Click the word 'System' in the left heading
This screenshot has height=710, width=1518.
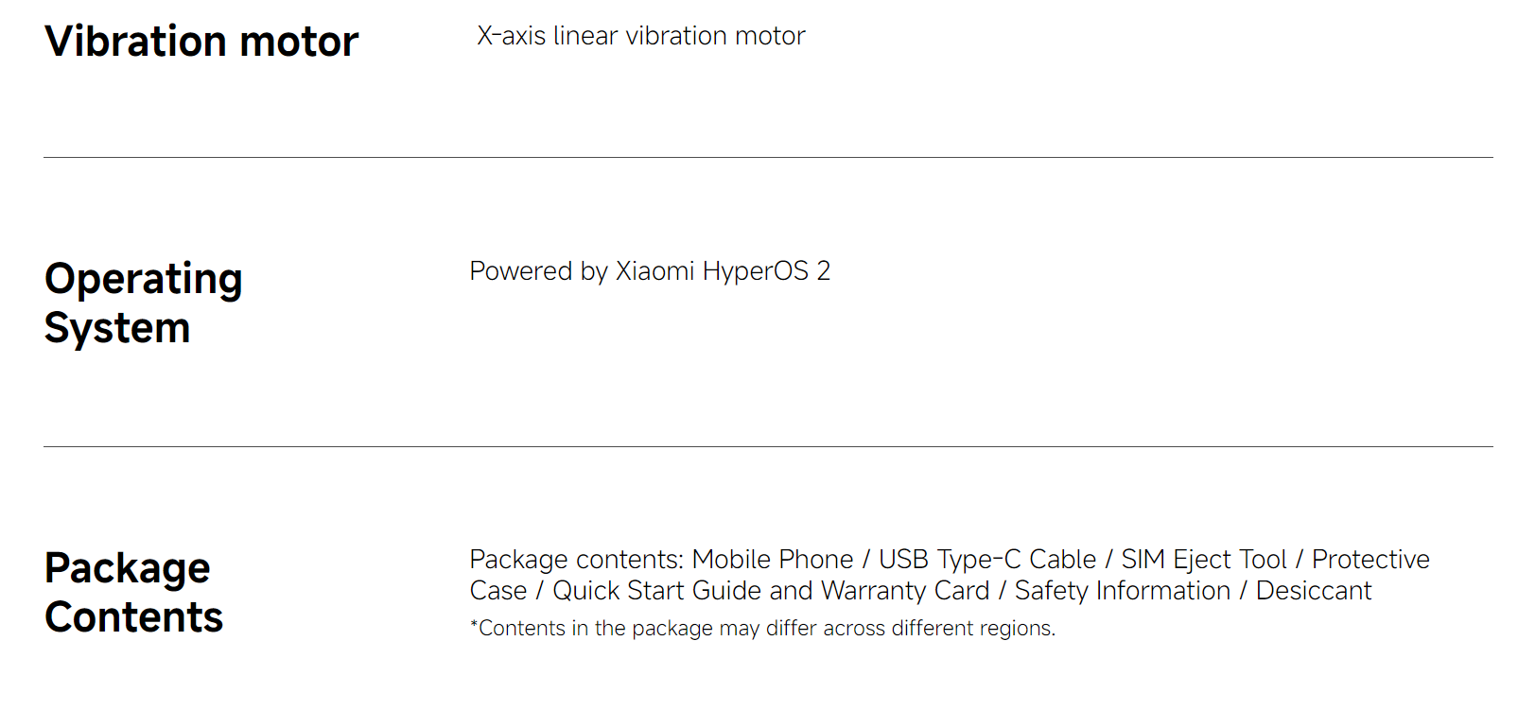[117, 329]
